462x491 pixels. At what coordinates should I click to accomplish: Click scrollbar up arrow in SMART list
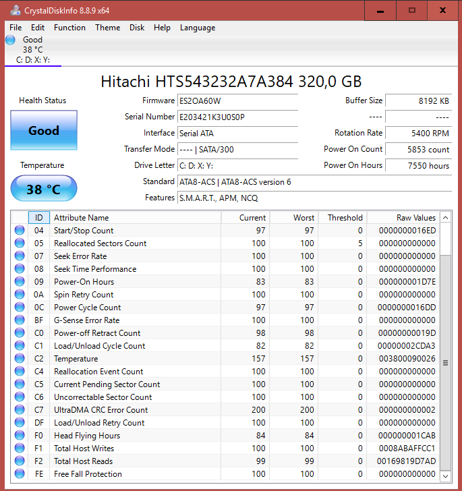tap(445, 218)
